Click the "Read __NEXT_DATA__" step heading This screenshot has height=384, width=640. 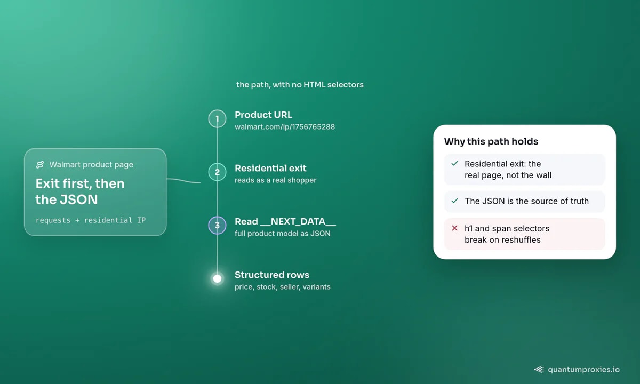point(285,221)
